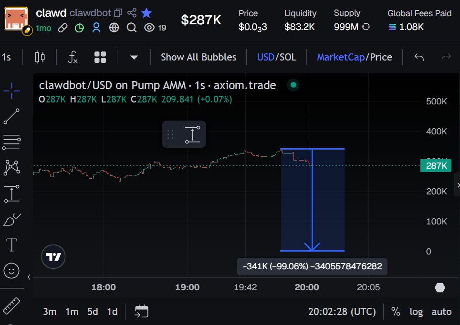
Task: Switch chart currency to SOL
Action: (x=288, y=57)
